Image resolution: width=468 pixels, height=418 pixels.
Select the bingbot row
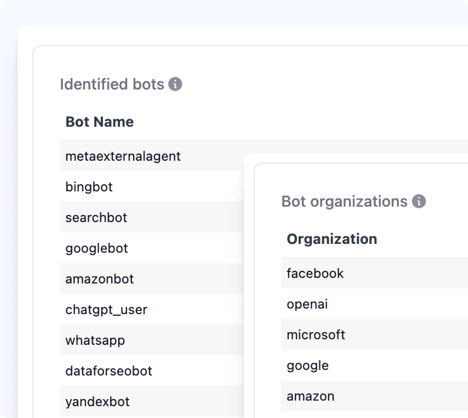click(x=89, y=187)
